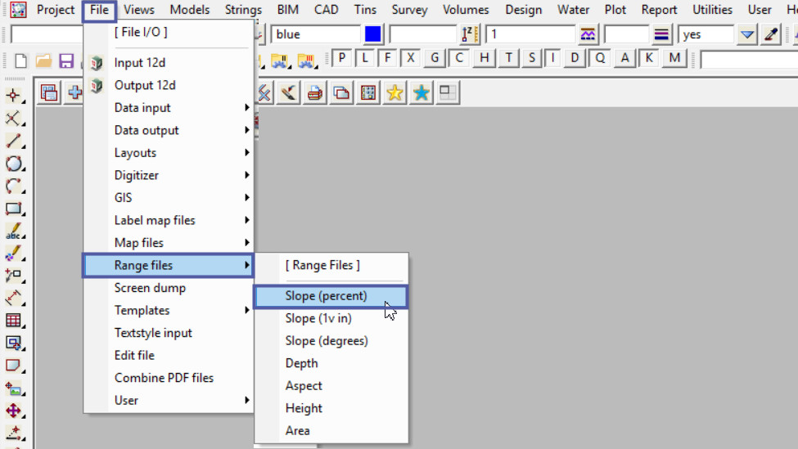Screen dimensions: 798x449
Task: Expand the Digitizer submenu
Action: pyautogui.click(x=169, y=176)
